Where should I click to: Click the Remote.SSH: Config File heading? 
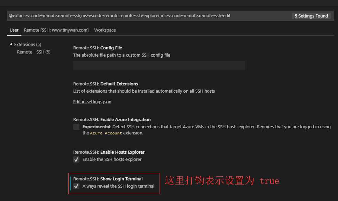coord(98,48)
